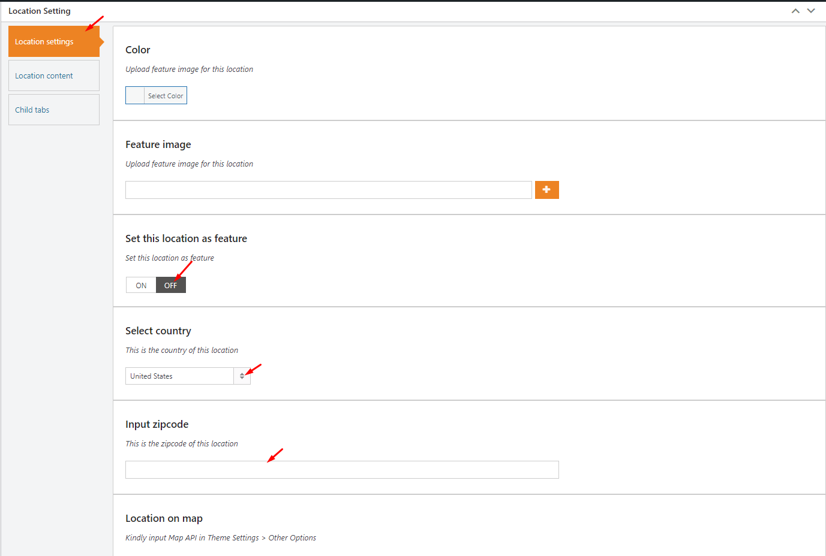Open the Child tabs section
Viewport: 826px width, 556px height.
coord(54,110)
